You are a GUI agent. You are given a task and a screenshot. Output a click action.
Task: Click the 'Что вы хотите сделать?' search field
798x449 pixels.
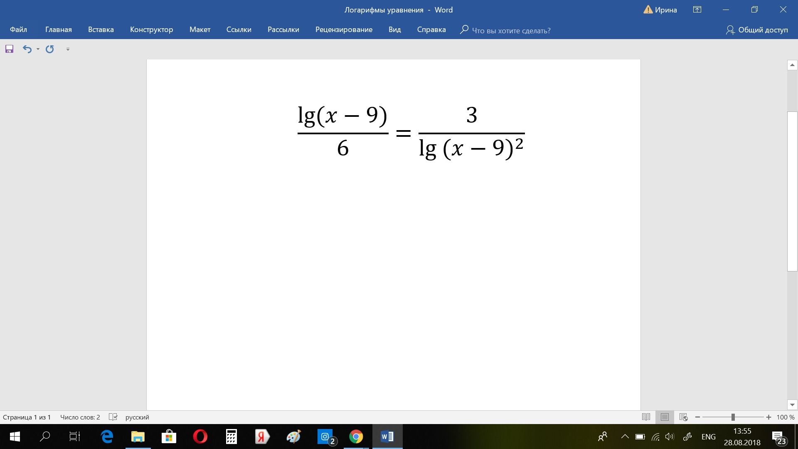[511, 30]
